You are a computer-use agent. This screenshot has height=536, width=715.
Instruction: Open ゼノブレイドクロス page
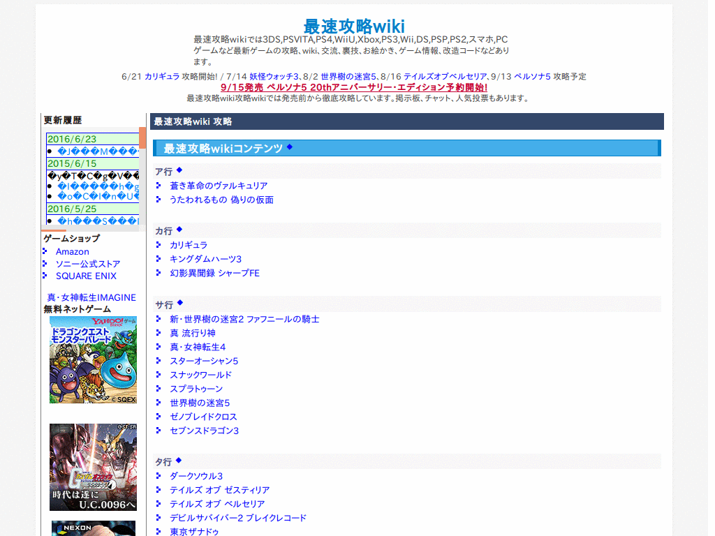[203, 417]
